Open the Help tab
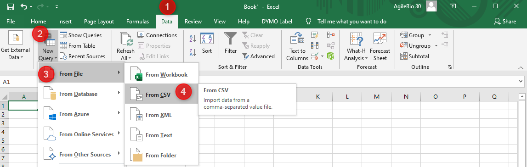The width and height of the screenshot is (527, 167). click(244, 22)
